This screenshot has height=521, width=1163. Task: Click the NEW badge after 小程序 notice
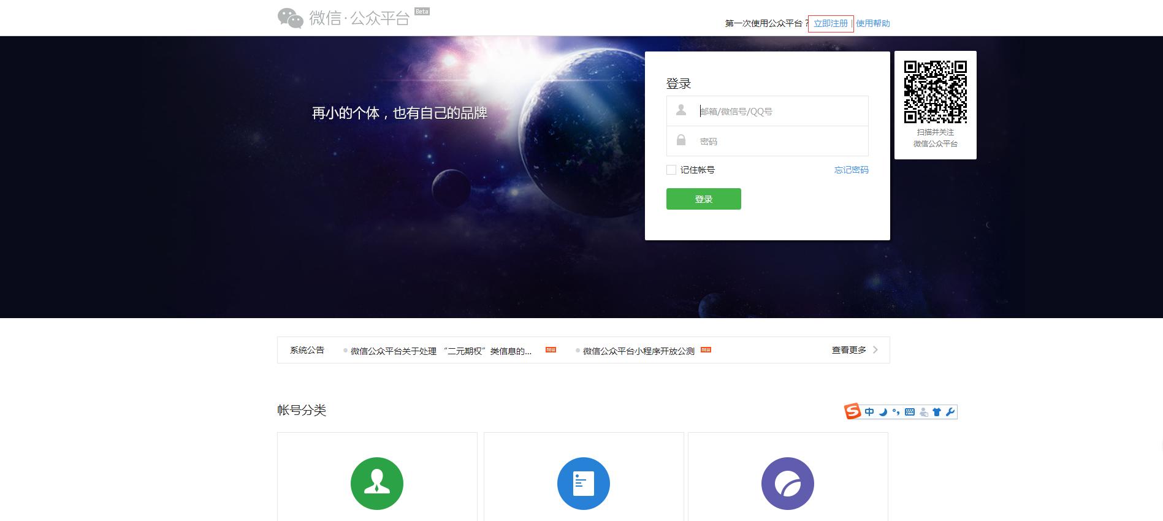(706, 350)
